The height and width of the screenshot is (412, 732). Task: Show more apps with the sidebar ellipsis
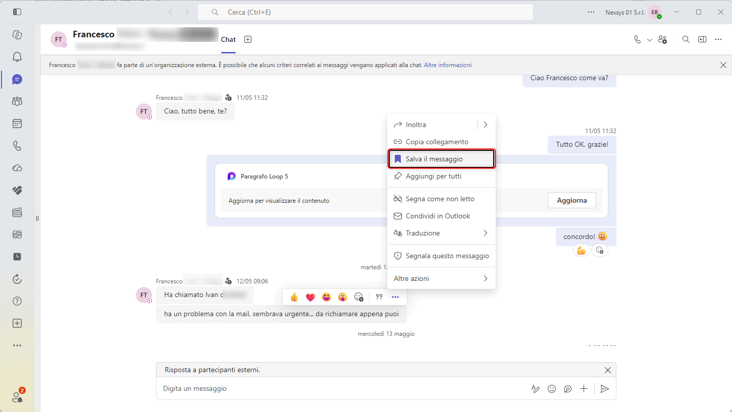(x=17, y=345)
